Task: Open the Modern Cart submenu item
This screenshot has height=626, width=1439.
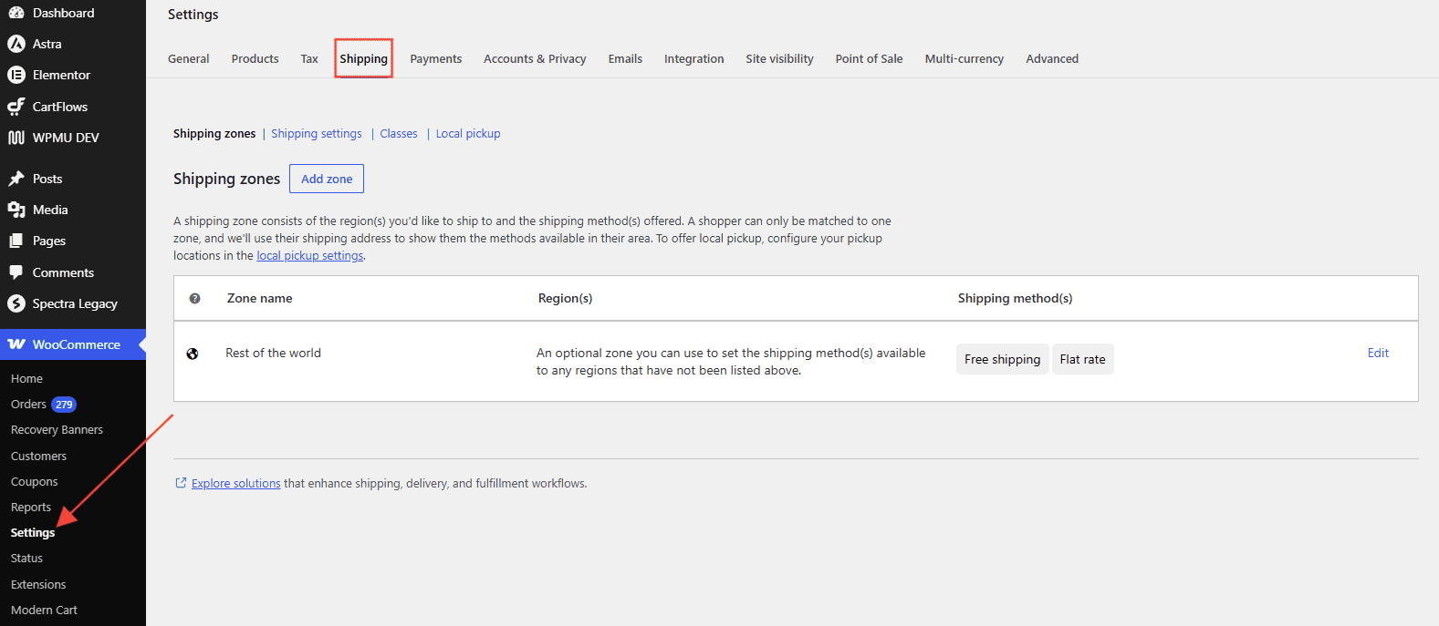Action: (x=44, y=610)
